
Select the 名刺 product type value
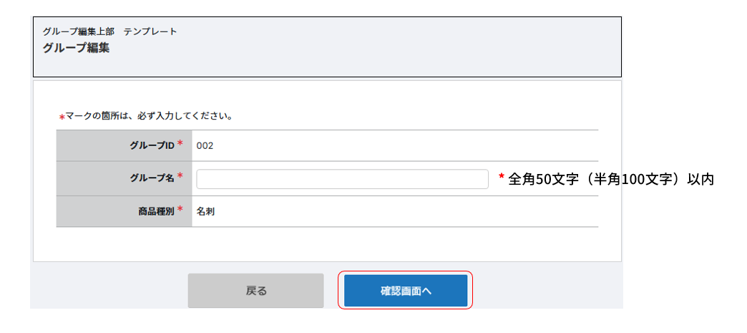[206, 212]
